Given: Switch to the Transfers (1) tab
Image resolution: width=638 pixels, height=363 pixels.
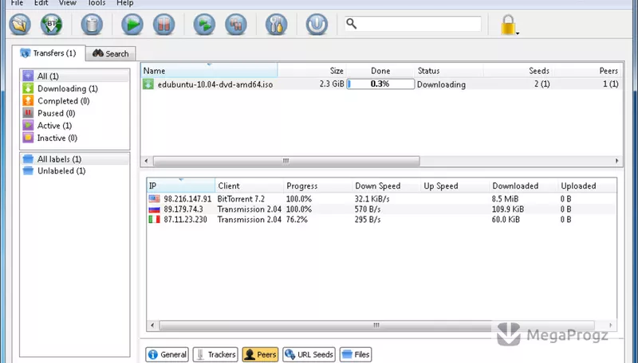Looking at the screenshot, I should pyautogui.click(x=49, y=53).
